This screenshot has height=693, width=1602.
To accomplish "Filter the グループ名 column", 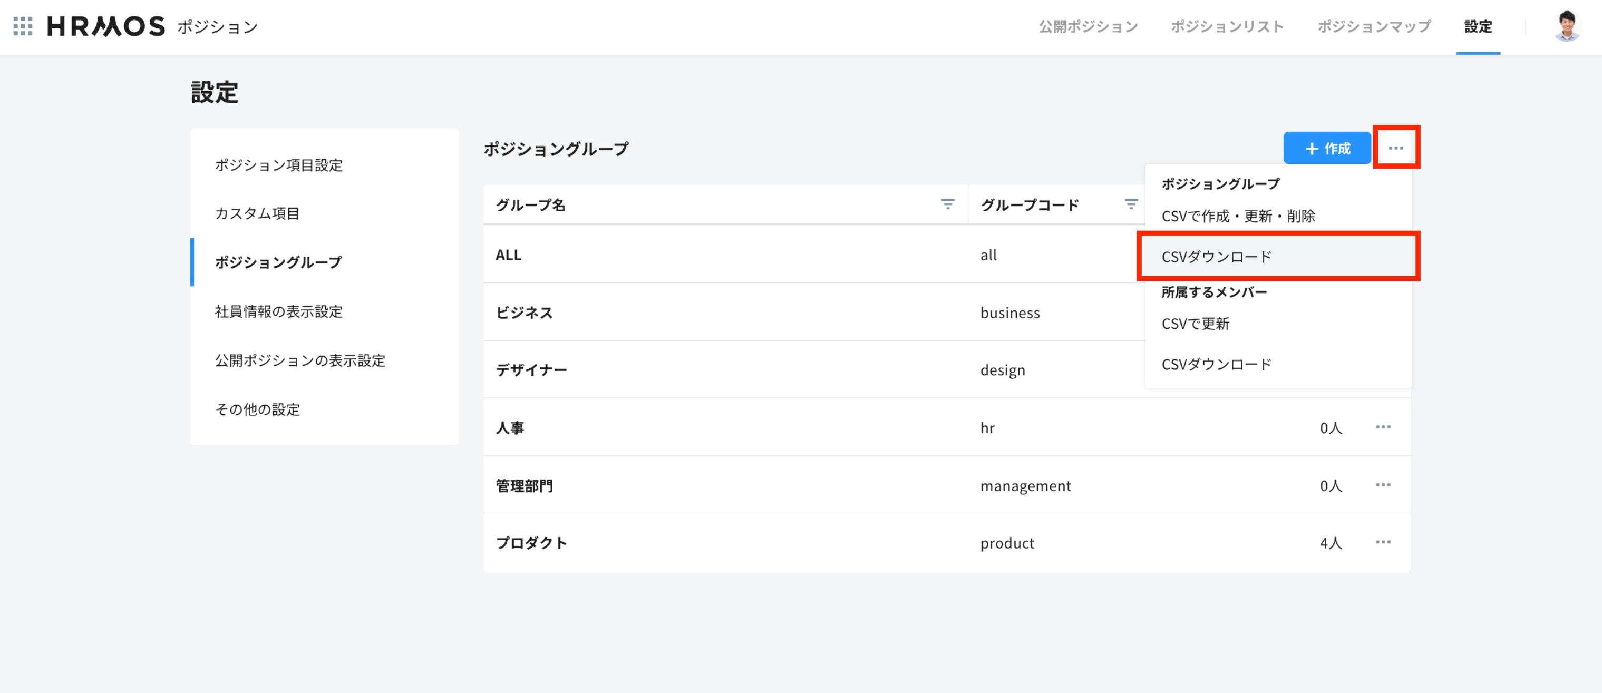I will (x=947, y=204).
